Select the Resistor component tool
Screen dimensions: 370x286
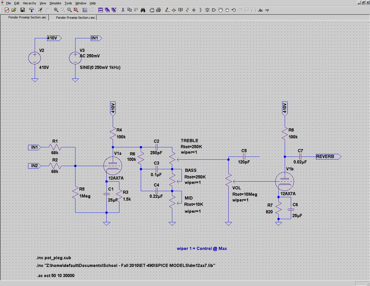188,10
